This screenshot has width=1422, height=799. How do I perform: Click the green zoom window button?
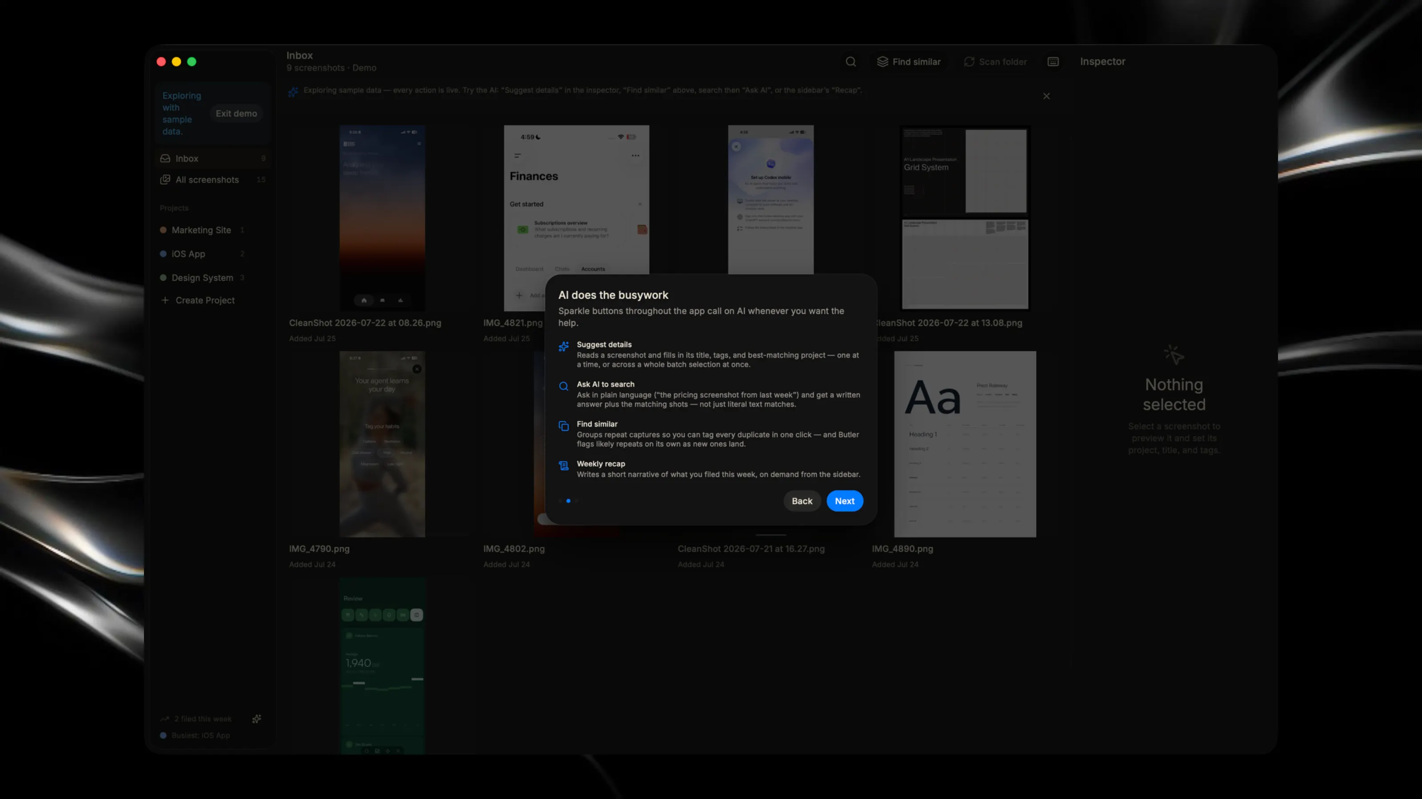point(192,62)
